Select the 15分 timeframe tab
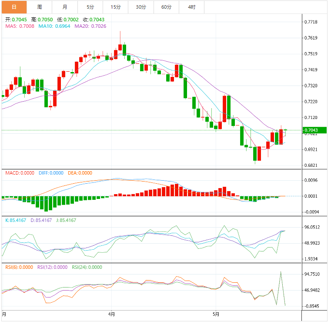Image resolution: width=331 pixels, height=324 pixels. (x=116, y=7)
